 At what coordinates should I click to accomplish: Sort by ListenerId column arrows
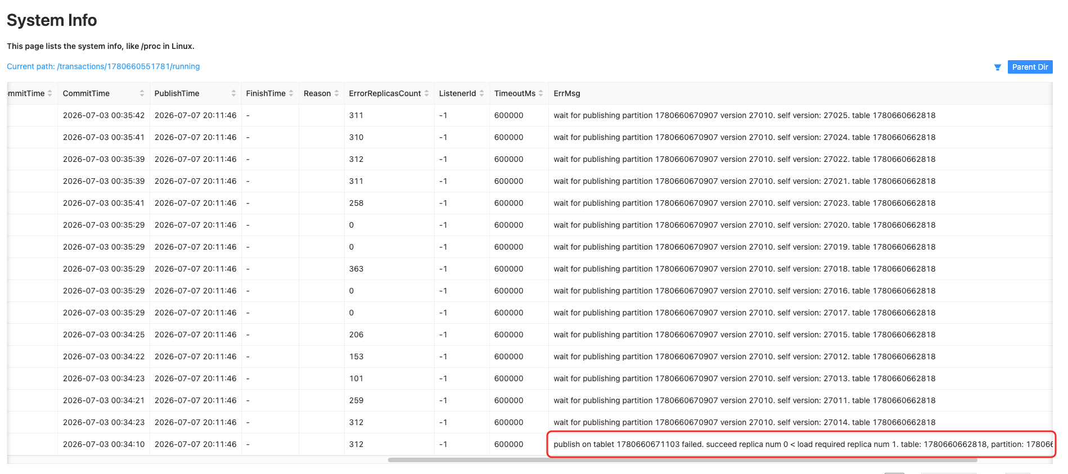click(481, 93)
